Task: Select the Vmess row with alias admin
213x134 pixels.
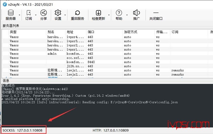Action: click(x=107, y=54)
